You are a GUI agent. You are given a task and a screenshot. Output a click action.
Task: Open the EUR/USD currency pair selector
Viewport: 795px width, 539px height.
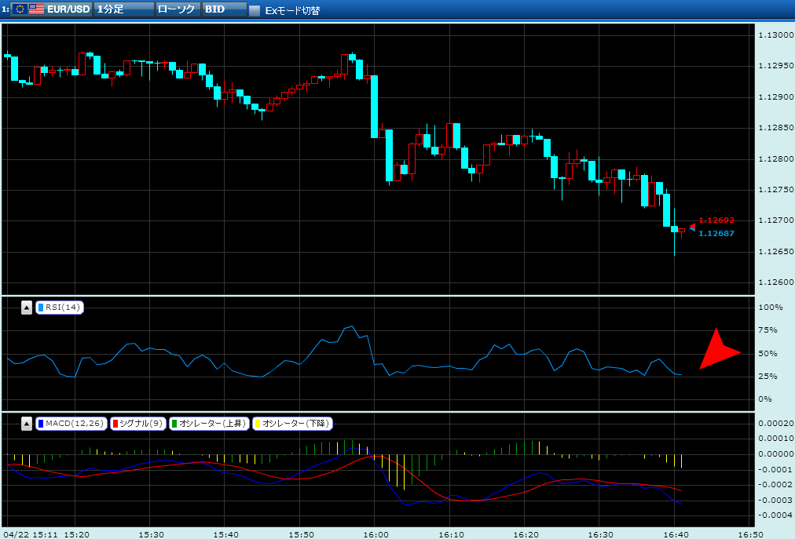pos(51,9)
